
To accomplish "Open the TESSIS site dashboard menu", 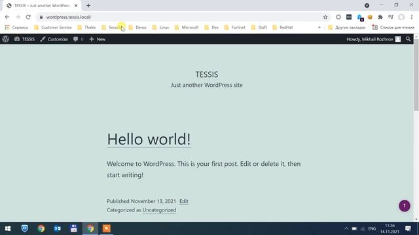I will point(25,39).
